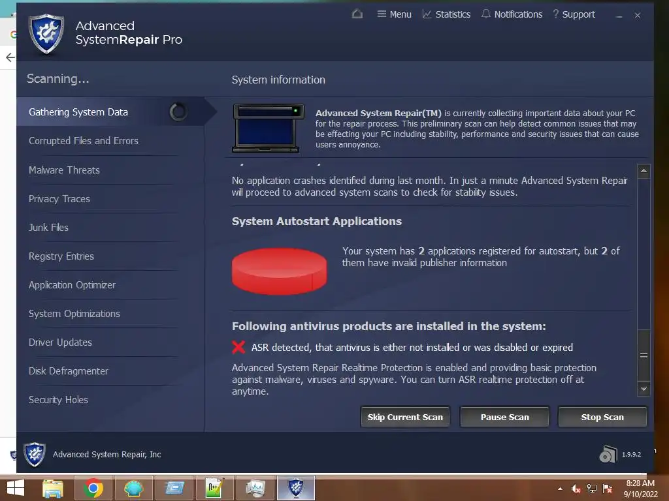Click the red autostart pie chart
Viewport: 669px width, 501px height.
click(280, 271)
